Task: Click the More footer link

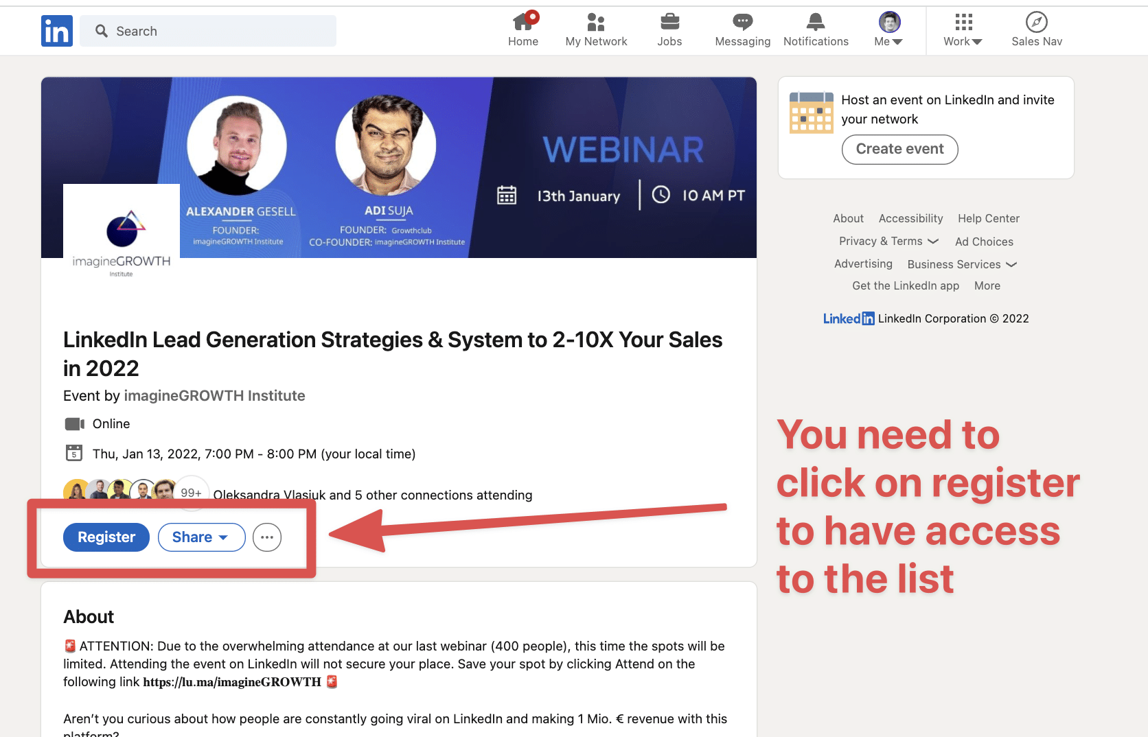Action: (x=987, y=285)
